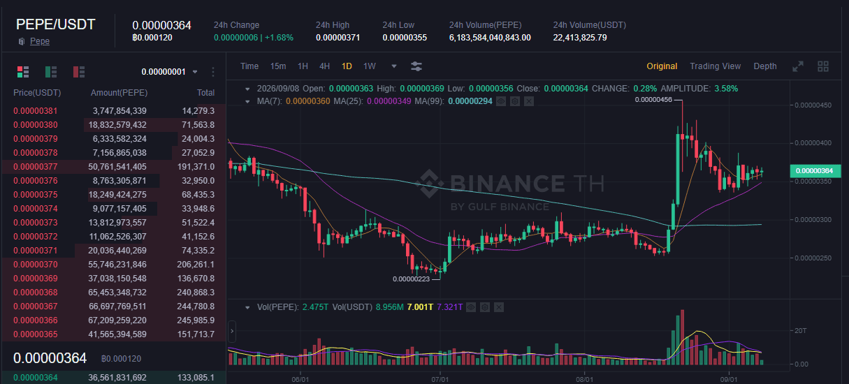Click Total column header
The height and width of the screenshot is (384, 849).
(205, 93)
